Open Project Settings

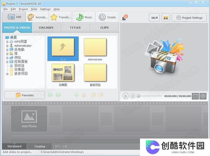click(x=189, y=17)
